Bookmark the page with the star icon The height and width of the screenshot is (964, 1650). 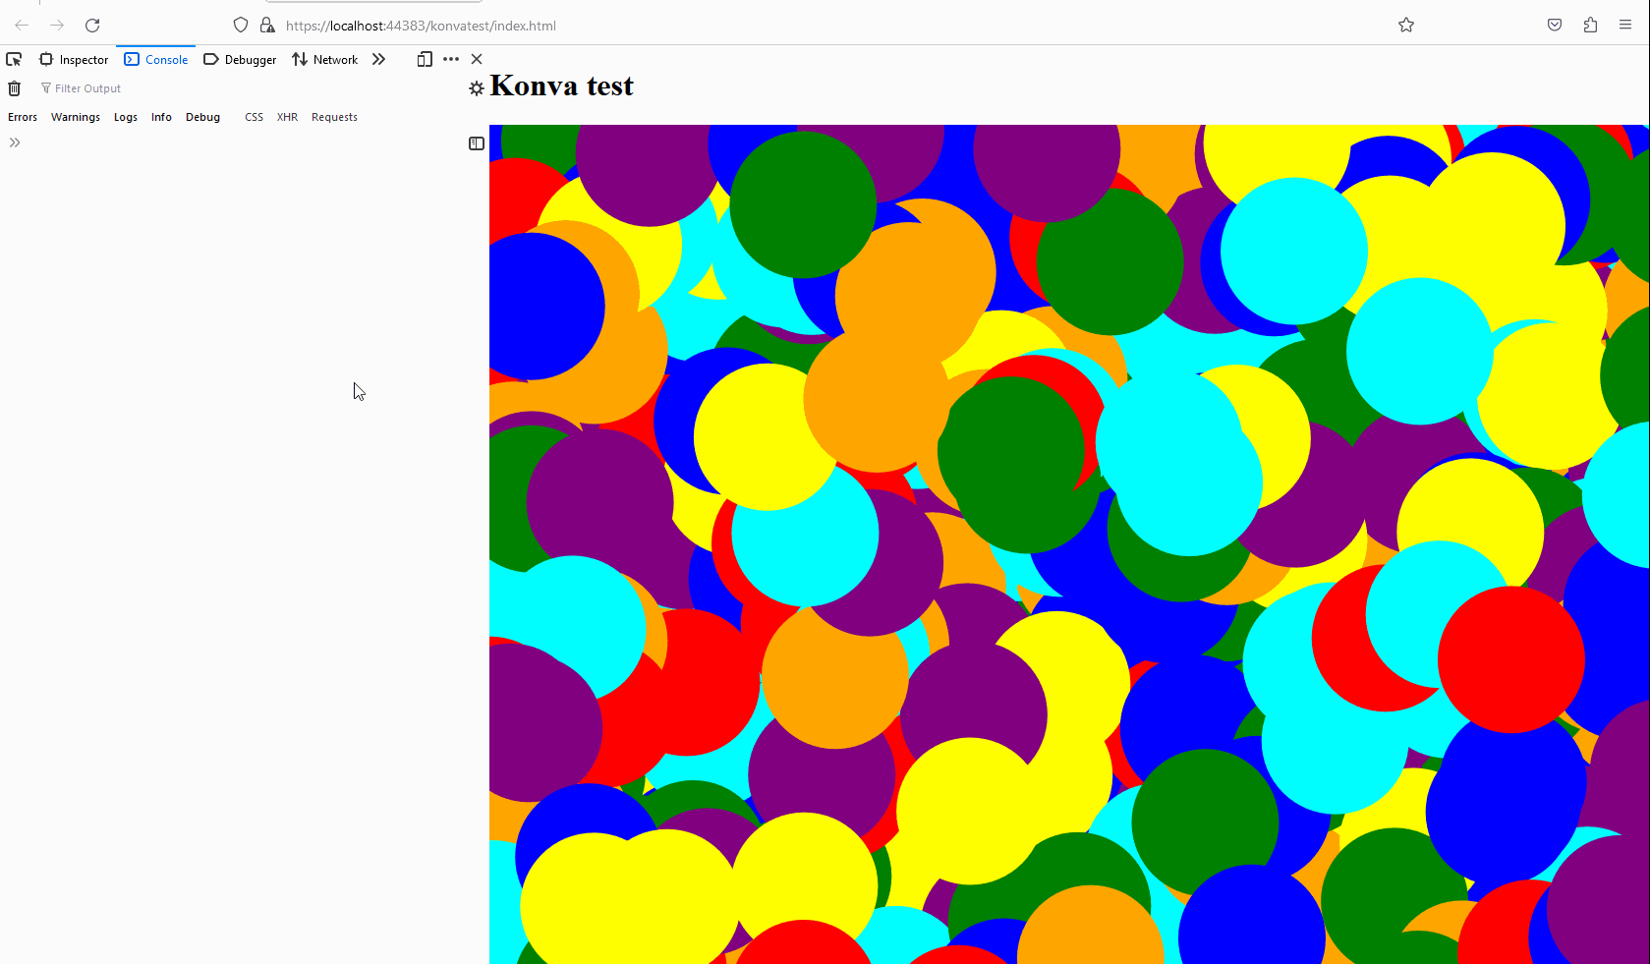(1406, 25)
